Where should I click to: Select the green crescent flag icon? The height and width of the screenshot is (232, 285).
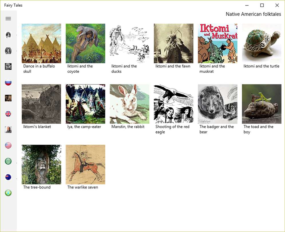coord(8,161)
